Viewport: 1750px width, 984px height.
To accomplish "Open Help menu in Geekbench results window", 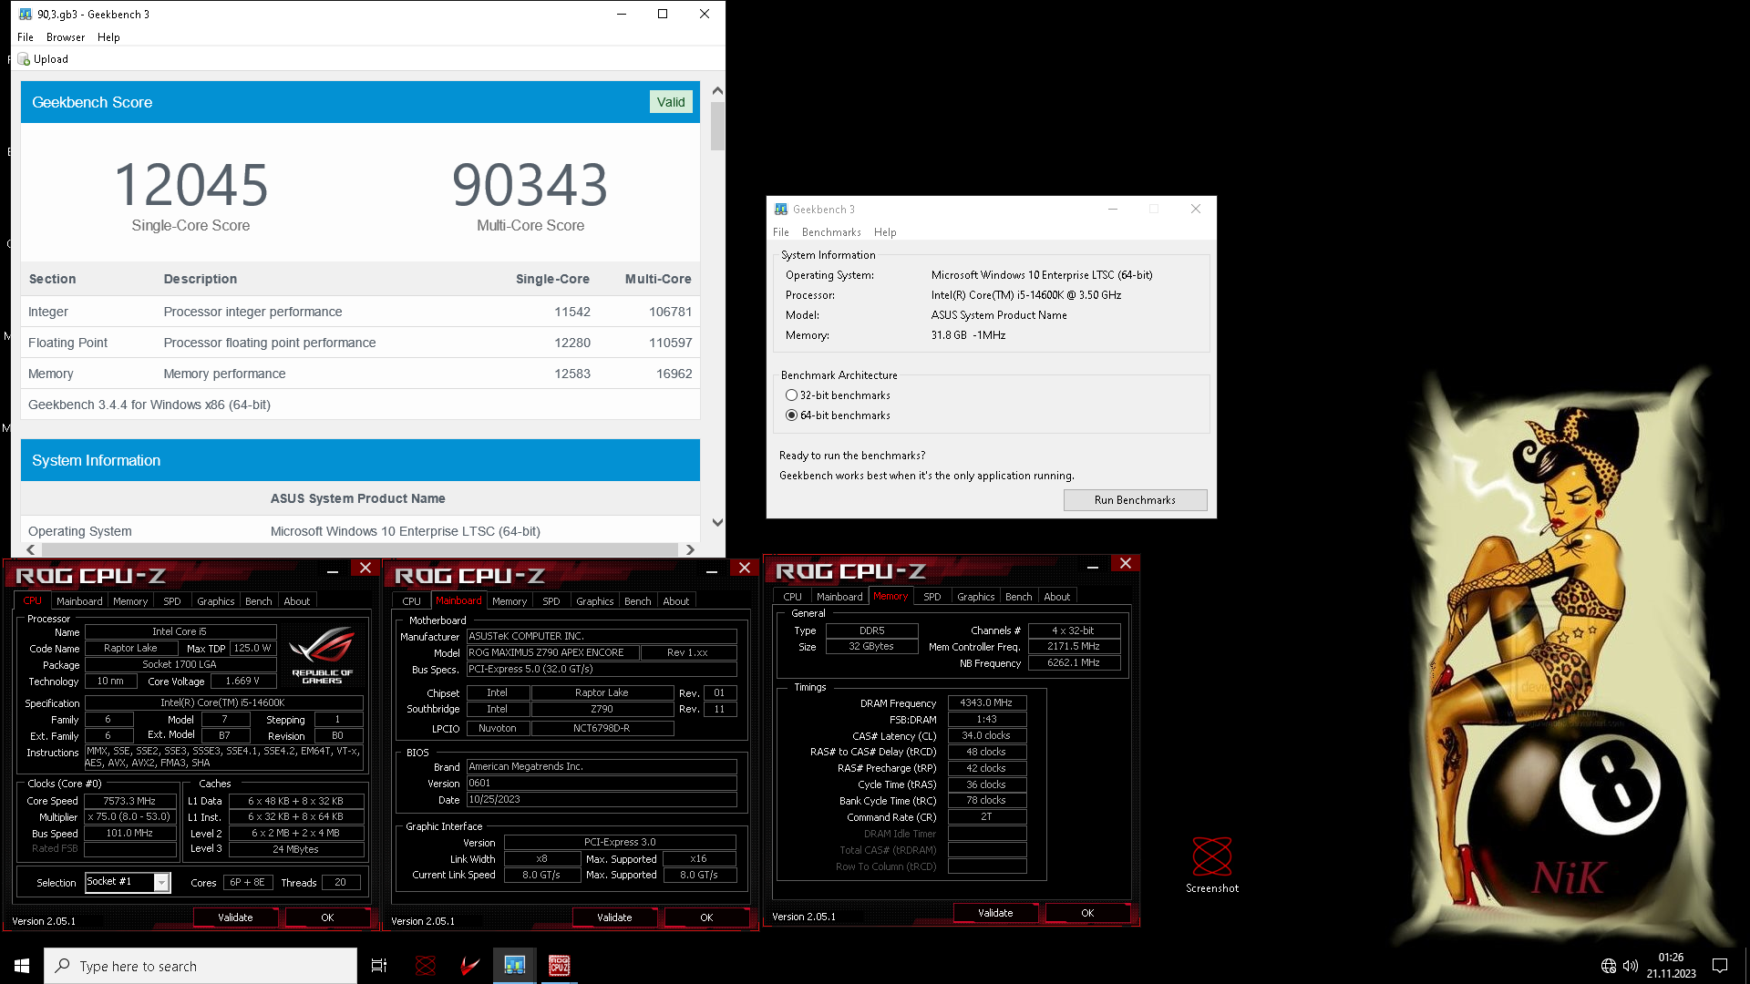I will click(108, 37).
